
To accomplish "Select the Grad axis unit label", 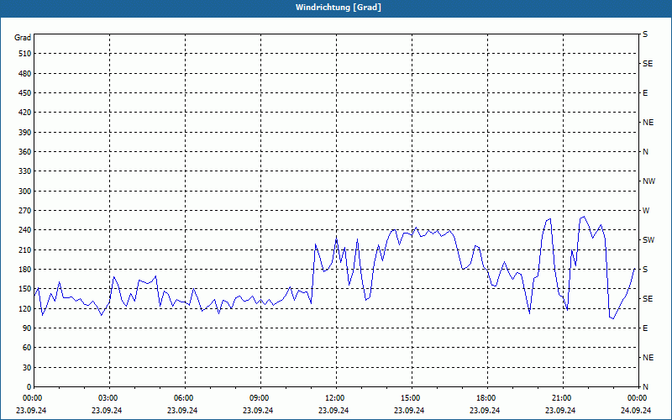I will (x=23, y=38).
